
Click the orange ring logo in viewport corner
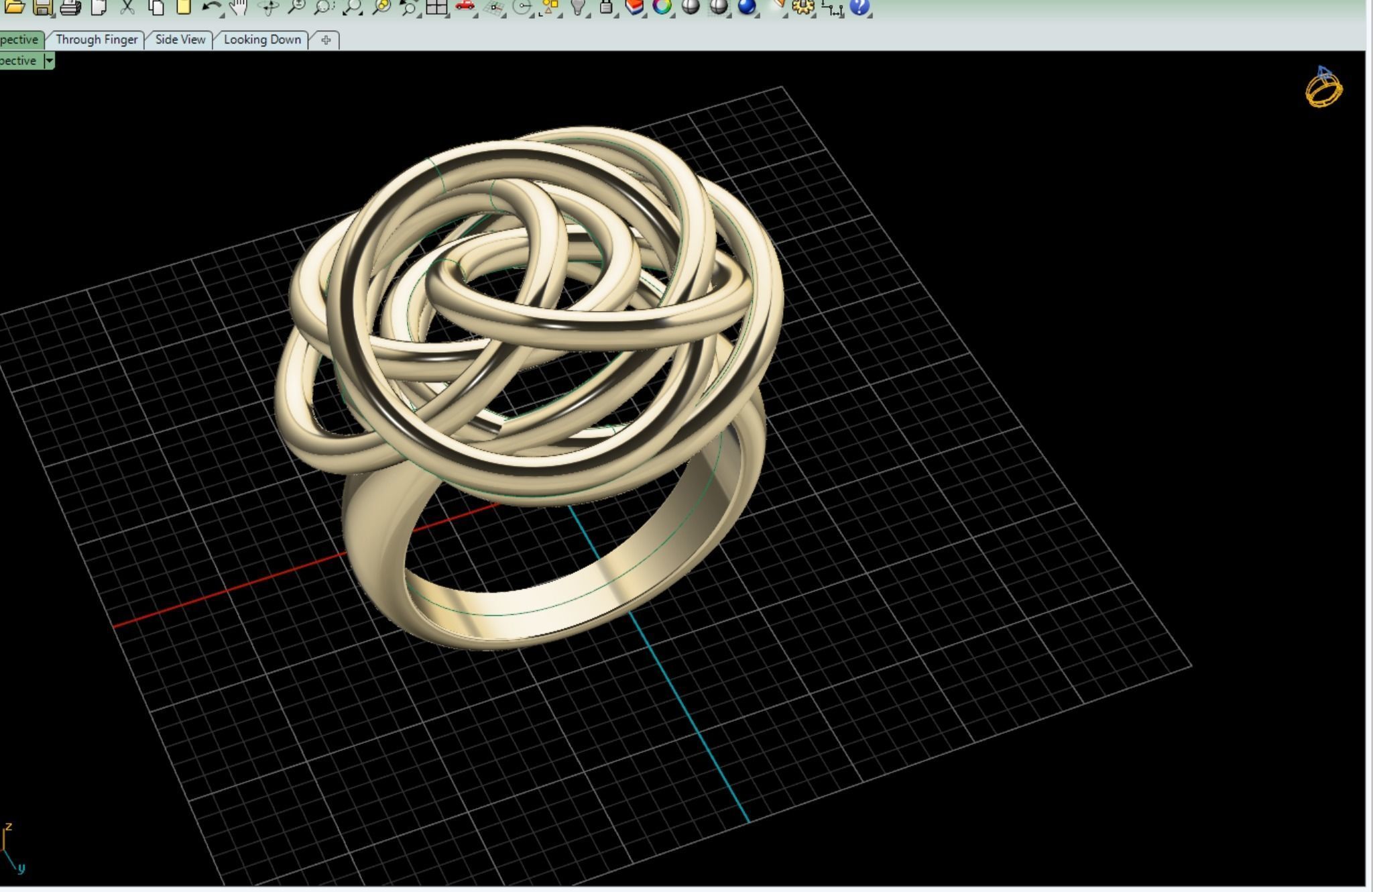[x=1324, y=87]
